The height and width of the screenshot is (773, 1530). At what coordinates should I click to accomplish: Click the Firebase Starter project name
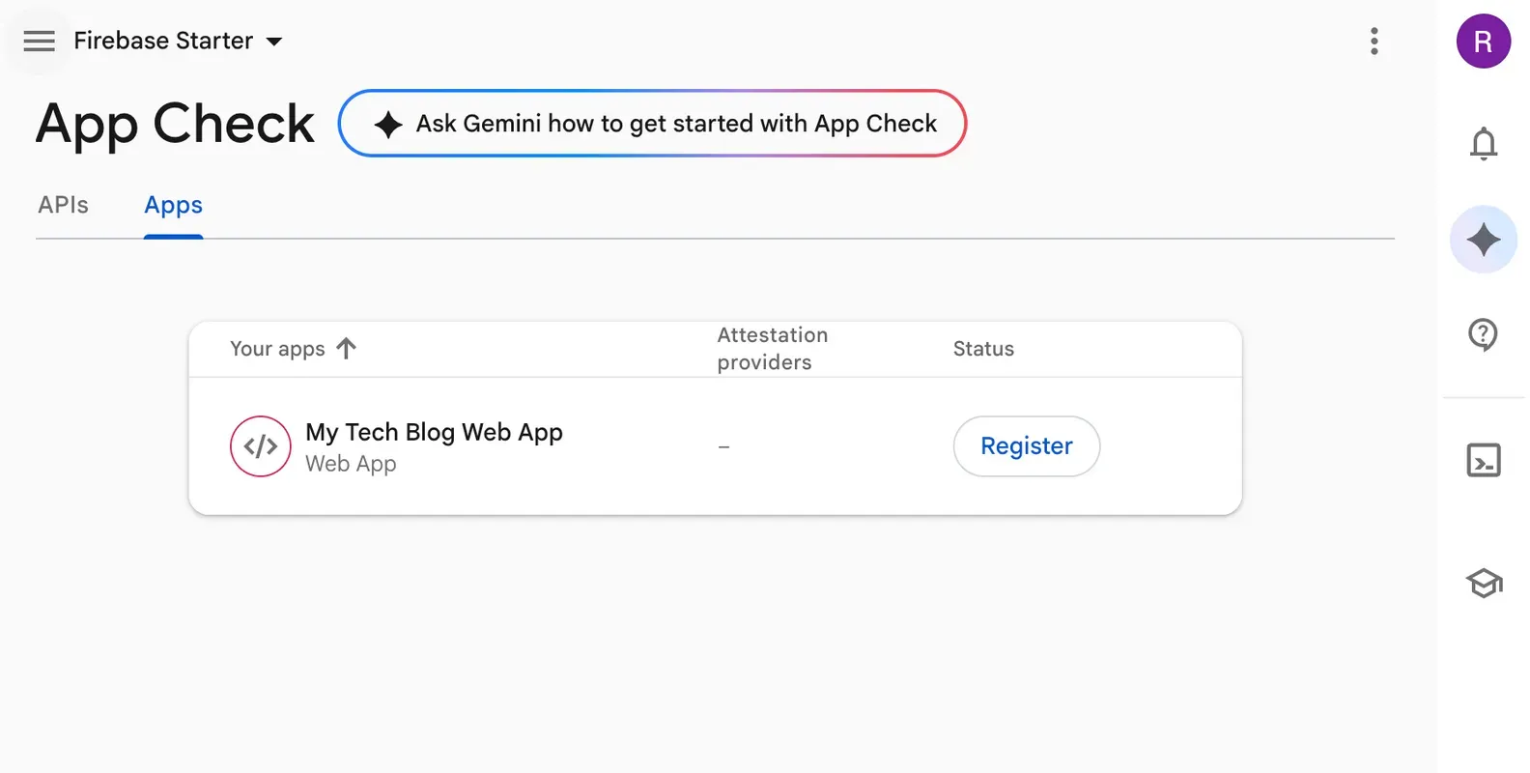(x=163, y=41)
